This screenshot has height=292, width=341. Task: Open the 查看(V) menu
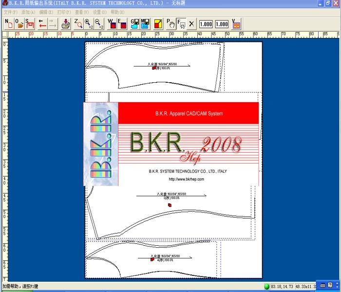click(x=82, y=12)
